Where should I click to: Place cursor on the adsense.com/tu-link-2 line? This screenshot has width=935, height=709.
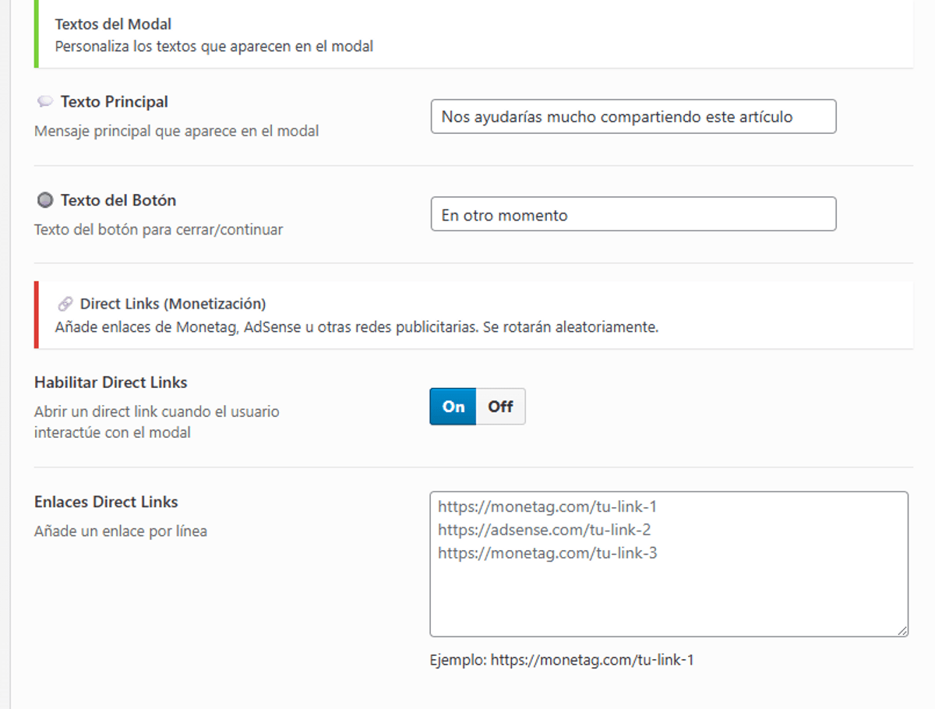pos(545,531)
